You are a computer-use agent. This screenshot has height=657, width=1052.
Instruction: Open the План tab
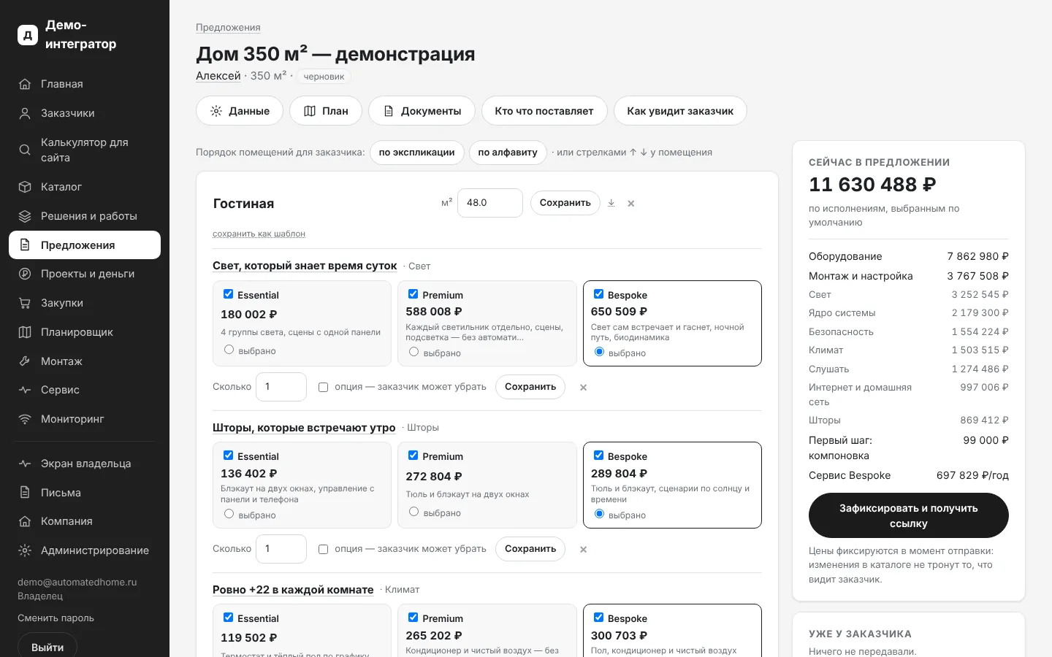point(326,111)
